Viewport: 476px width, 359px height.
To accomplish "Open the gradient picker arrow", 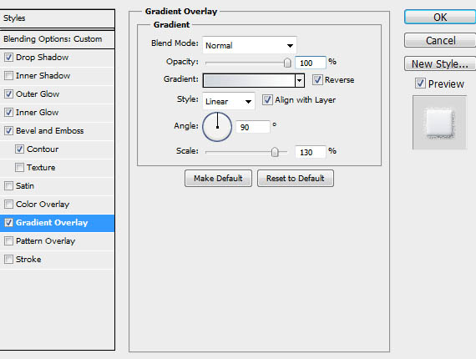I will click(x=300, y=80).
